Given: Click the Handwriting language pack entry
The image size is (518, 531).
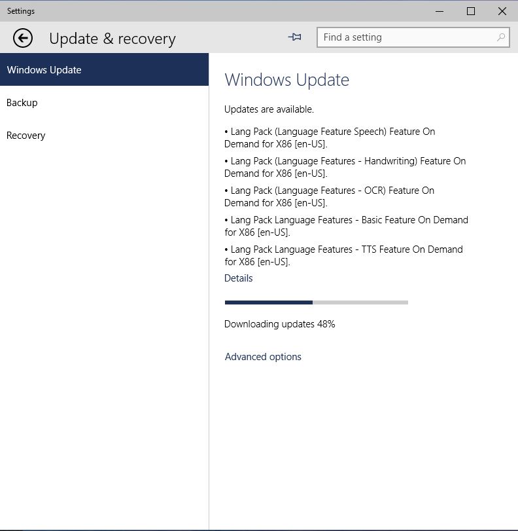Looking at the screenshot, I should click(x=345, y=167).
